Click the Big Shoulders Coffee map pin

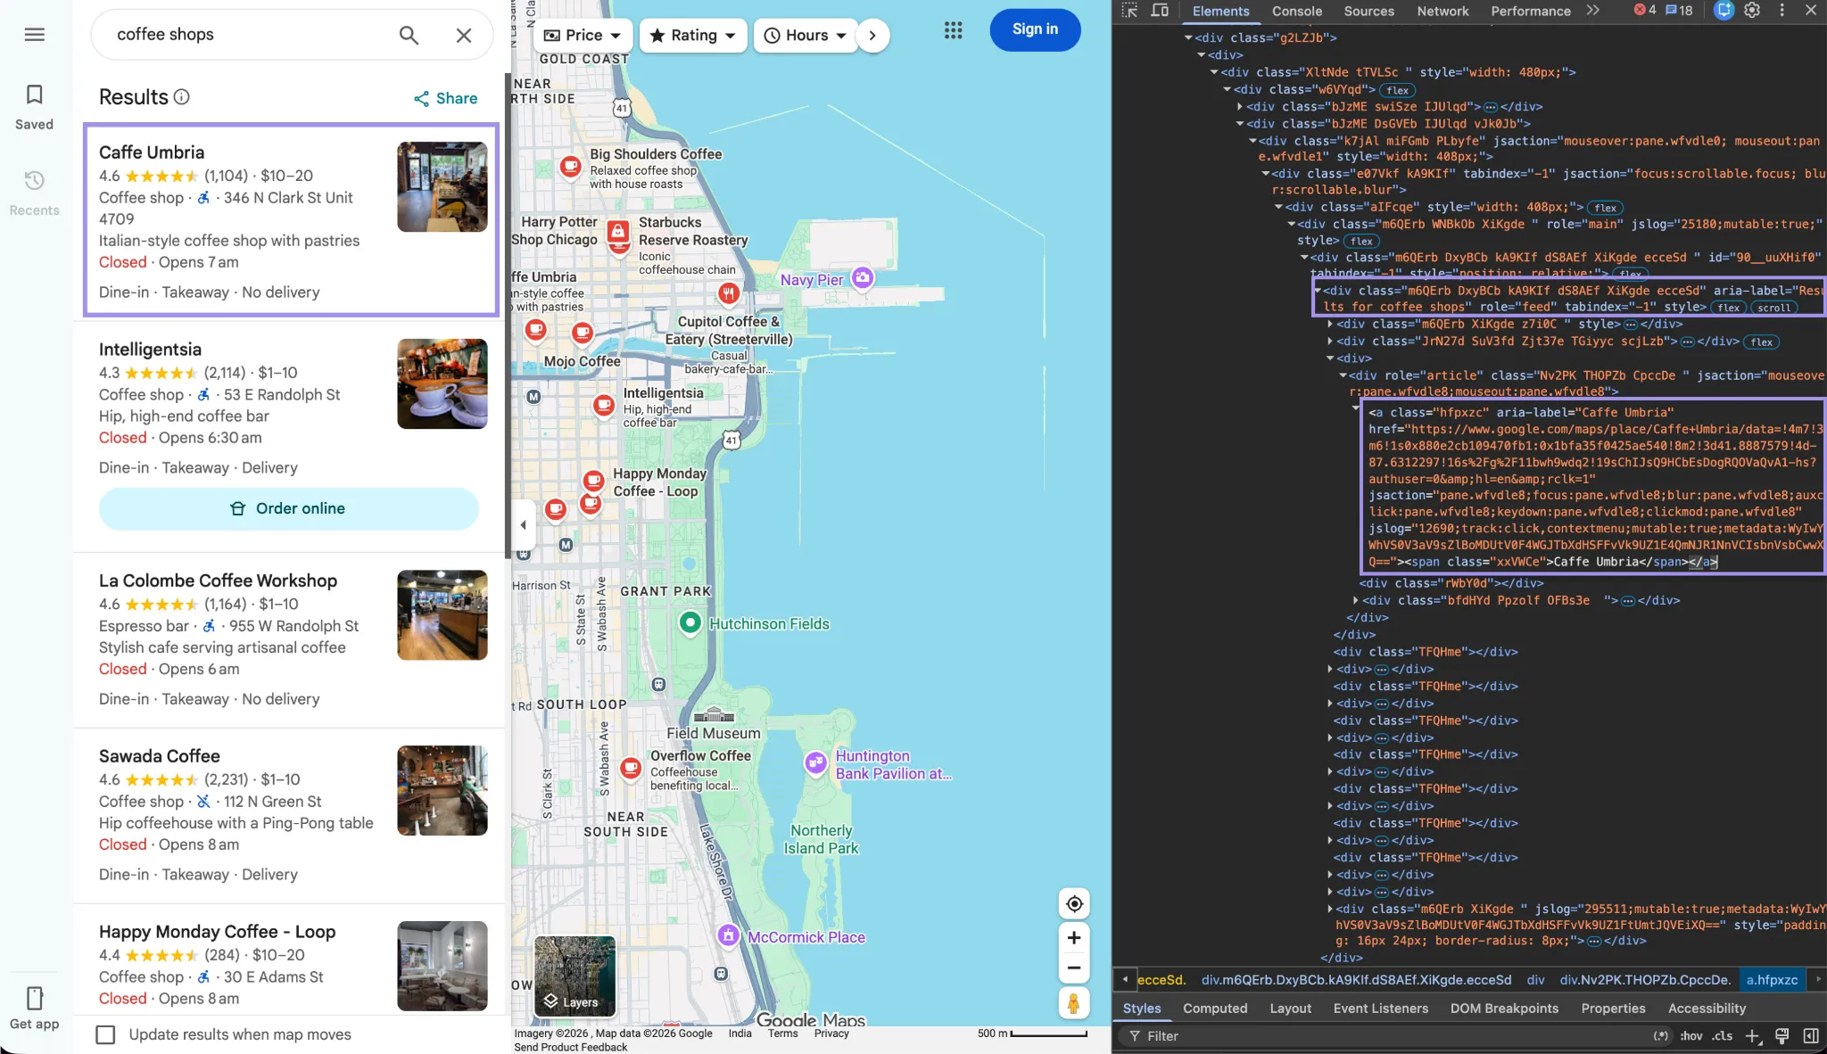click(571, 166)
